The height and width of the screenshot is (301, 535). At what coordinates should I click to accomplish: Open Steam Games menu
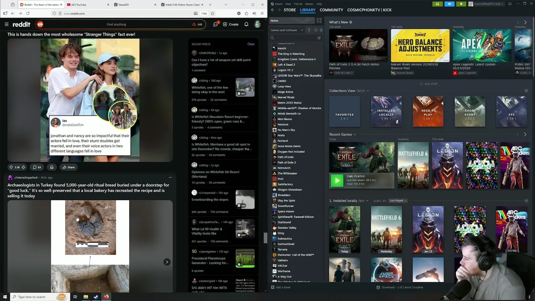point(309,4)
